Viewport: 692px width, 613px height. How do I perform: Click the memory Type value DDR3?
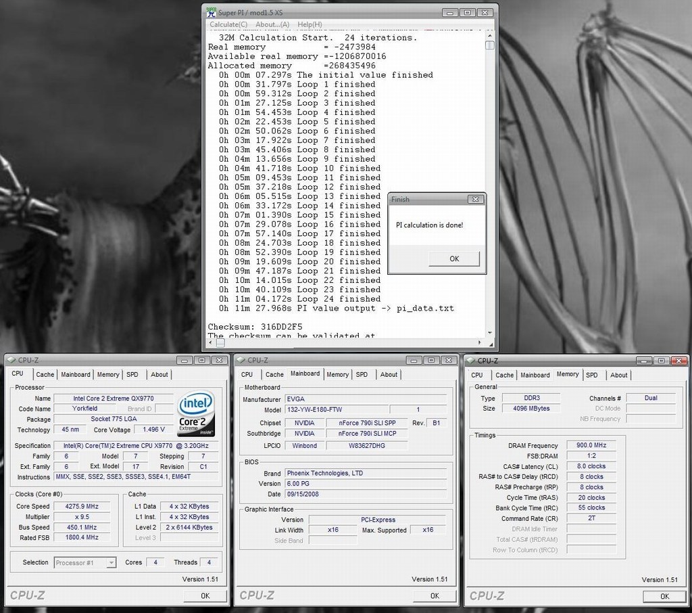click(531, 398)
